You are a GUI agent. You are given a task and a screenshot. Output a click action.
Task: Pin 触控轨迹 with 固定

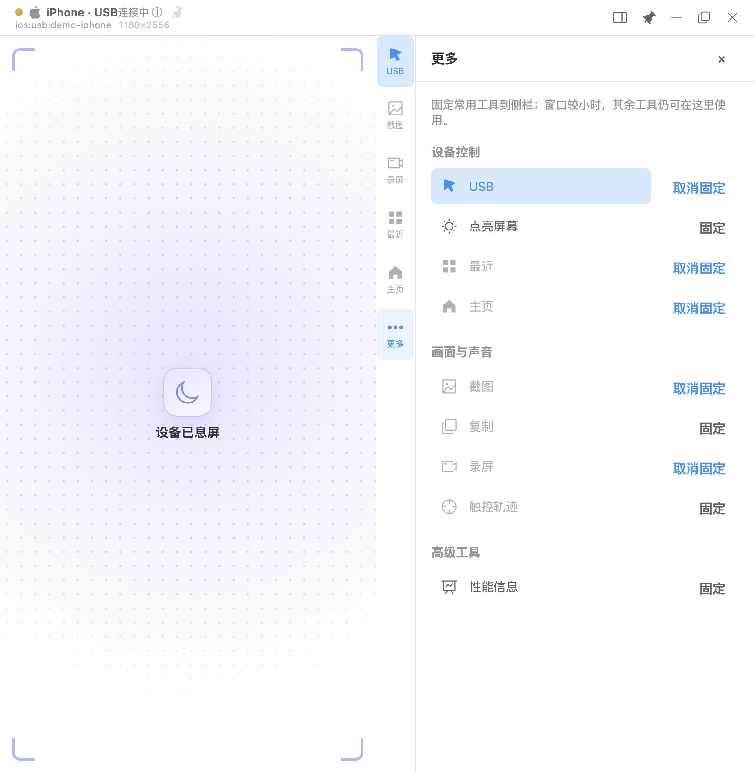(713, 509)
